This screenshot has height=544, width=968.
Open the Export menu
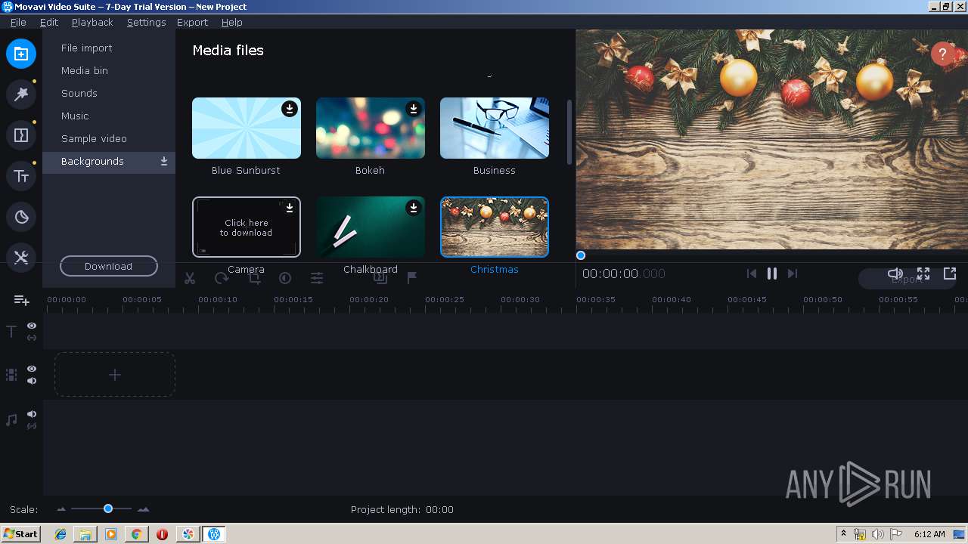click(192, 22)
